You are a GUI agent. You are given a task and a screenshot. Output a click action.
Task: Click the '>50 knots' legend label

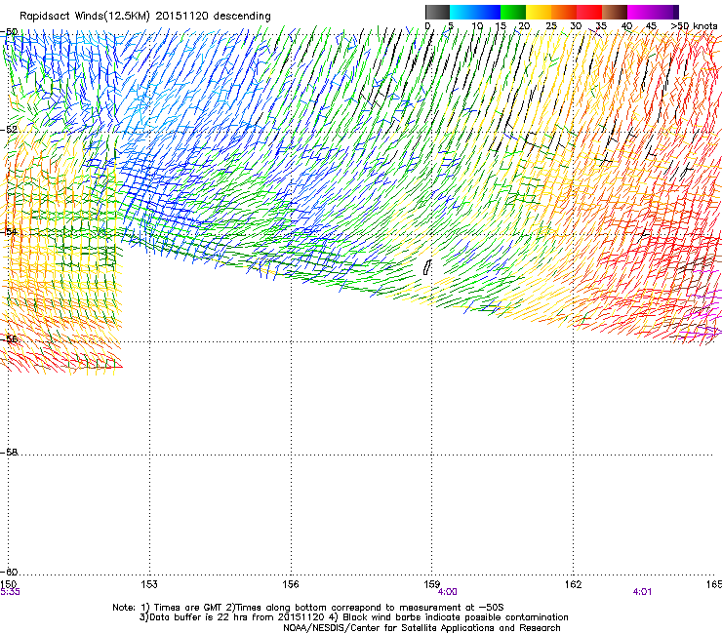694,26
